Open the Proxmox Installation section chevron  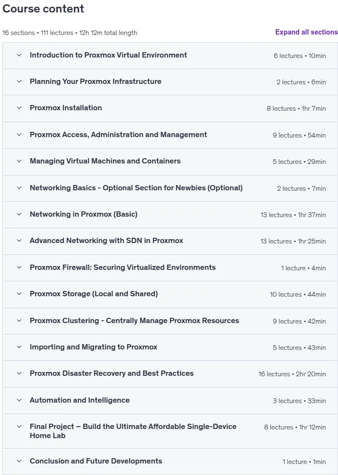[x=19, y=108]
